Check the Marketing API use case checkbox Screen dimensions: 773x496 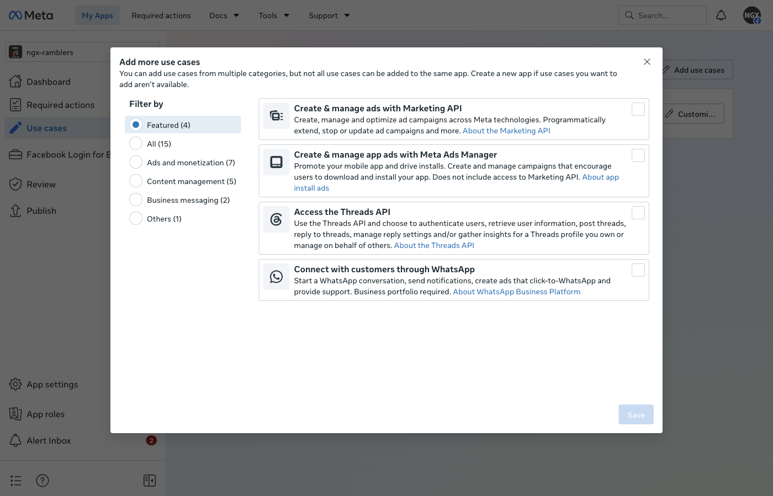tap(638, 109)
